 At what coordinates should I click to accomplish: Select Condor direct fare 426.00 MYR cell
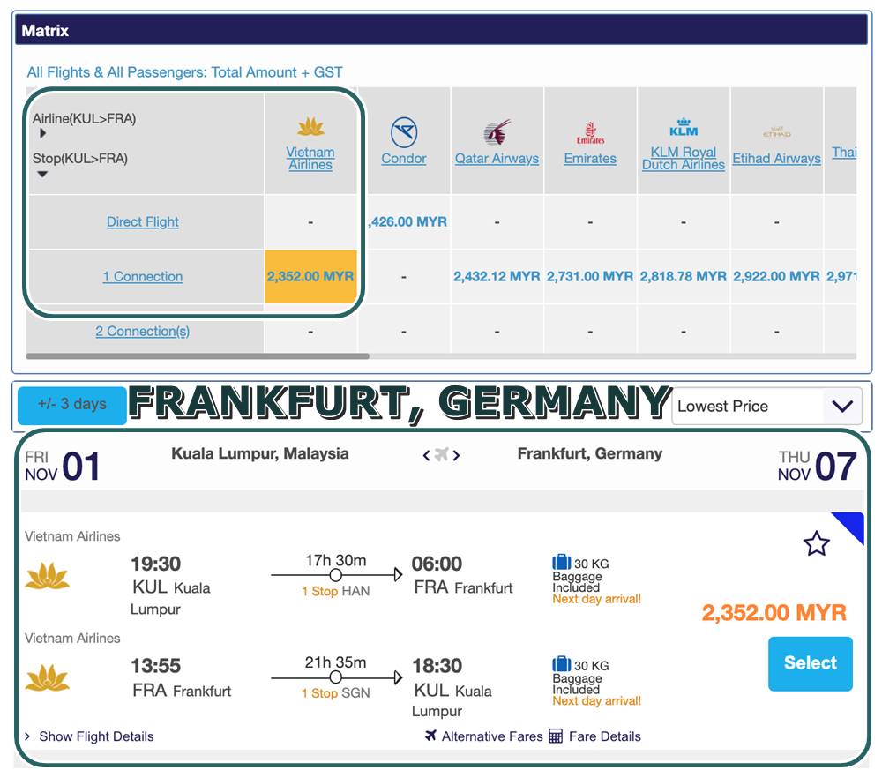407,221
